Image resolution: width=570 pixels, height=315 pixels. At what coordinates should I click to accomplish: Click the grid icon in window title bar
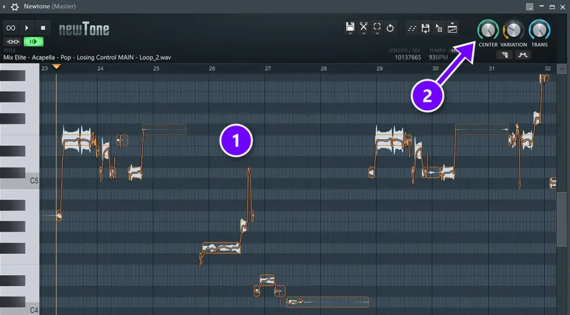[530, 7]
